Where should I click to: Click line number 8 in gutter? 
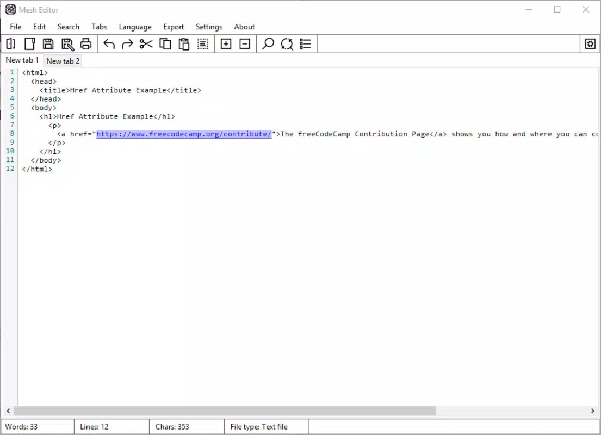[13, 133]
